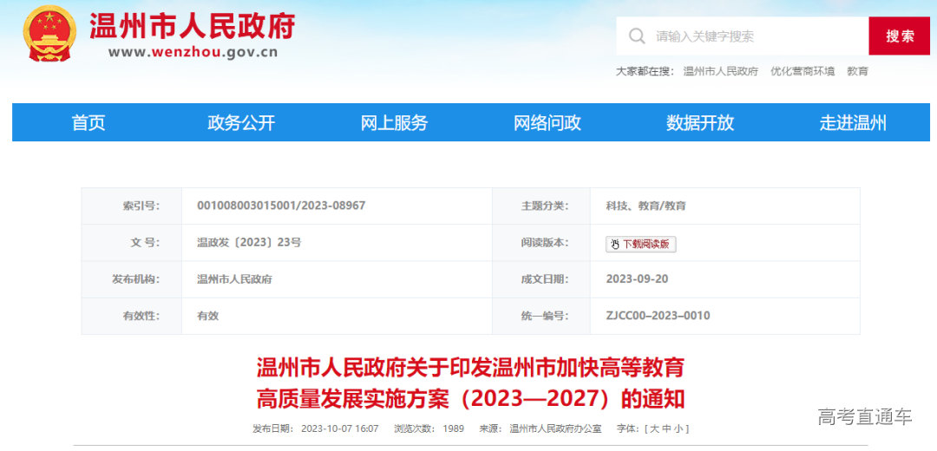Click the hand icon on 下载阅读版
The height and width of the screenshot is (451, 937).
[615, 244]
